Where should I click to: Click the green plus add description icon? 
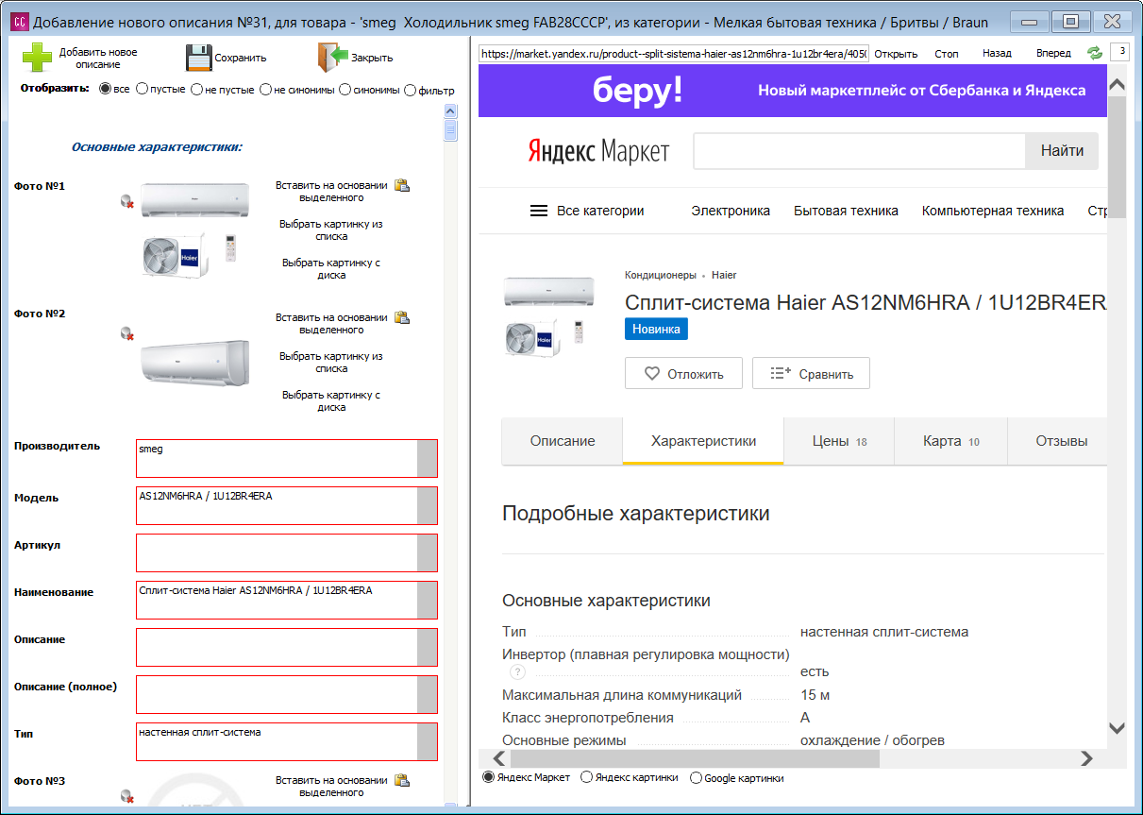(38, 57)
